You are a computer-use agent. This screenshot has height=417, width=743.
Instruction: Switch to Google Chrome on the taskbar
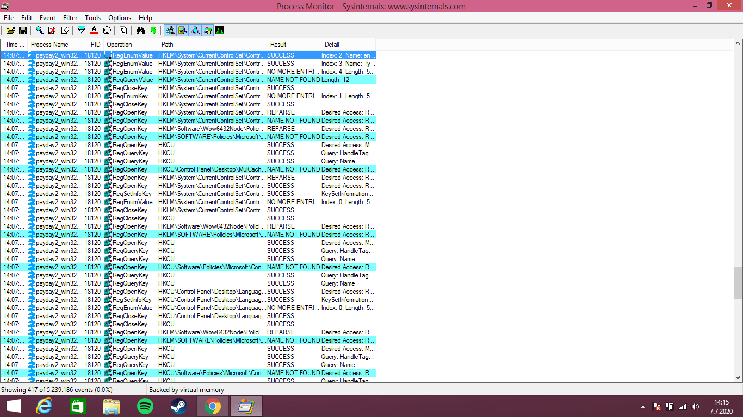(x=213, y=406)
